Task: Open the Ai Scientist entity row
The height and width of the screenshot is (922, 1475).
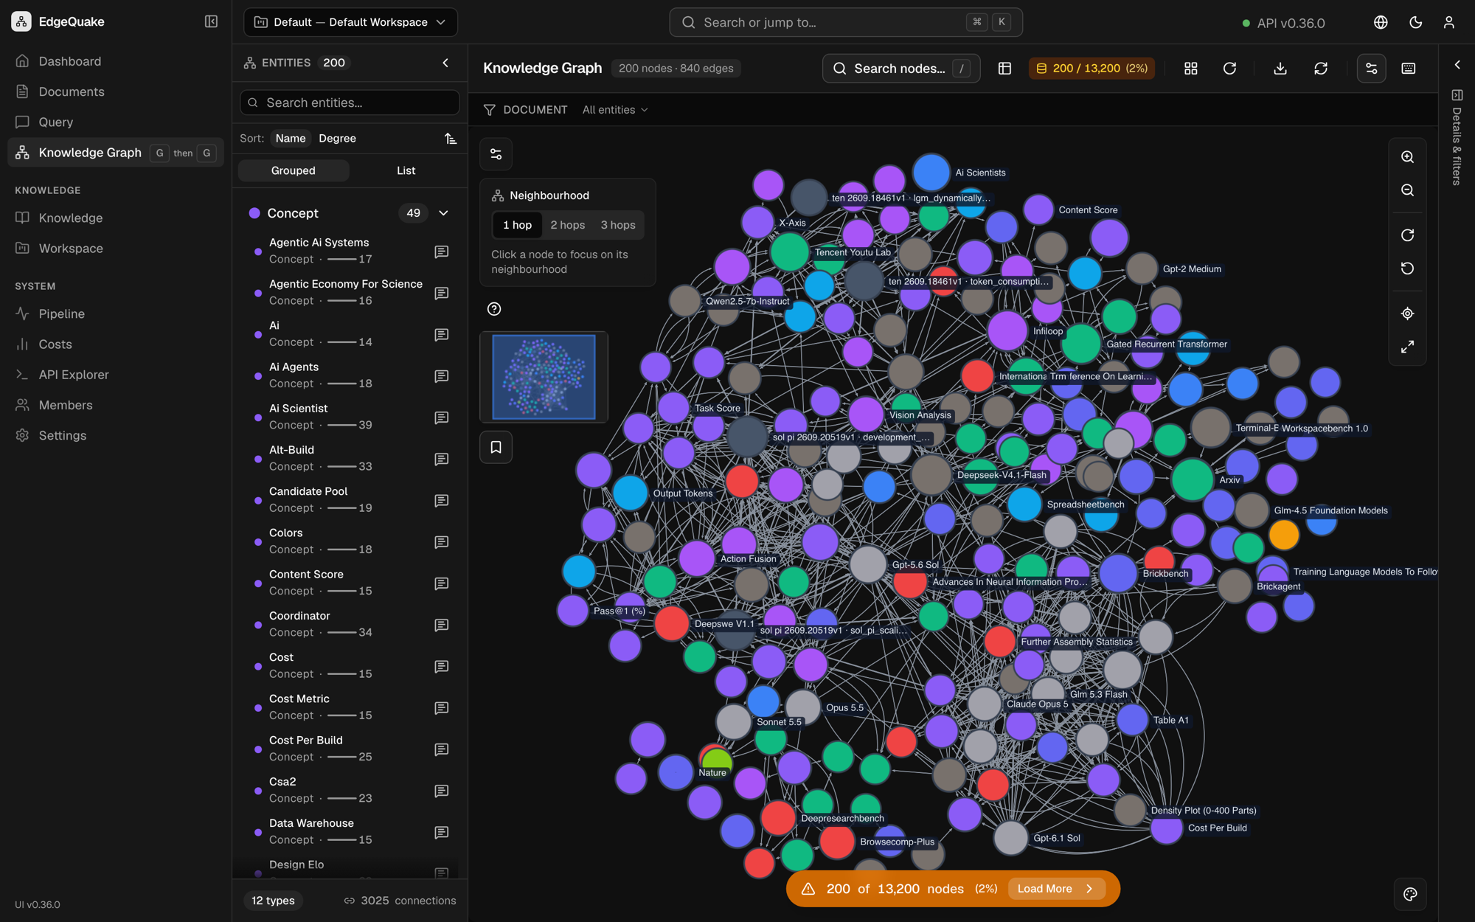Action: (x=350, y=417)
